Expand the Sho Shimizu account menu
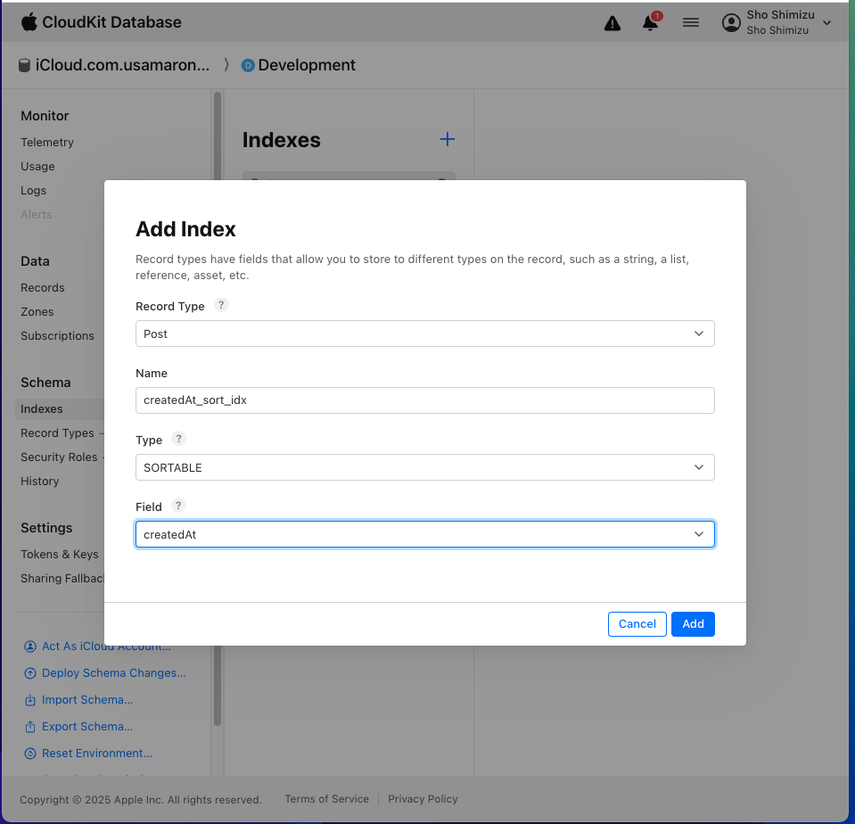Image resolution: width=855 pixels, height=824 pixels. pyautogui.click(x=777, y=23)
